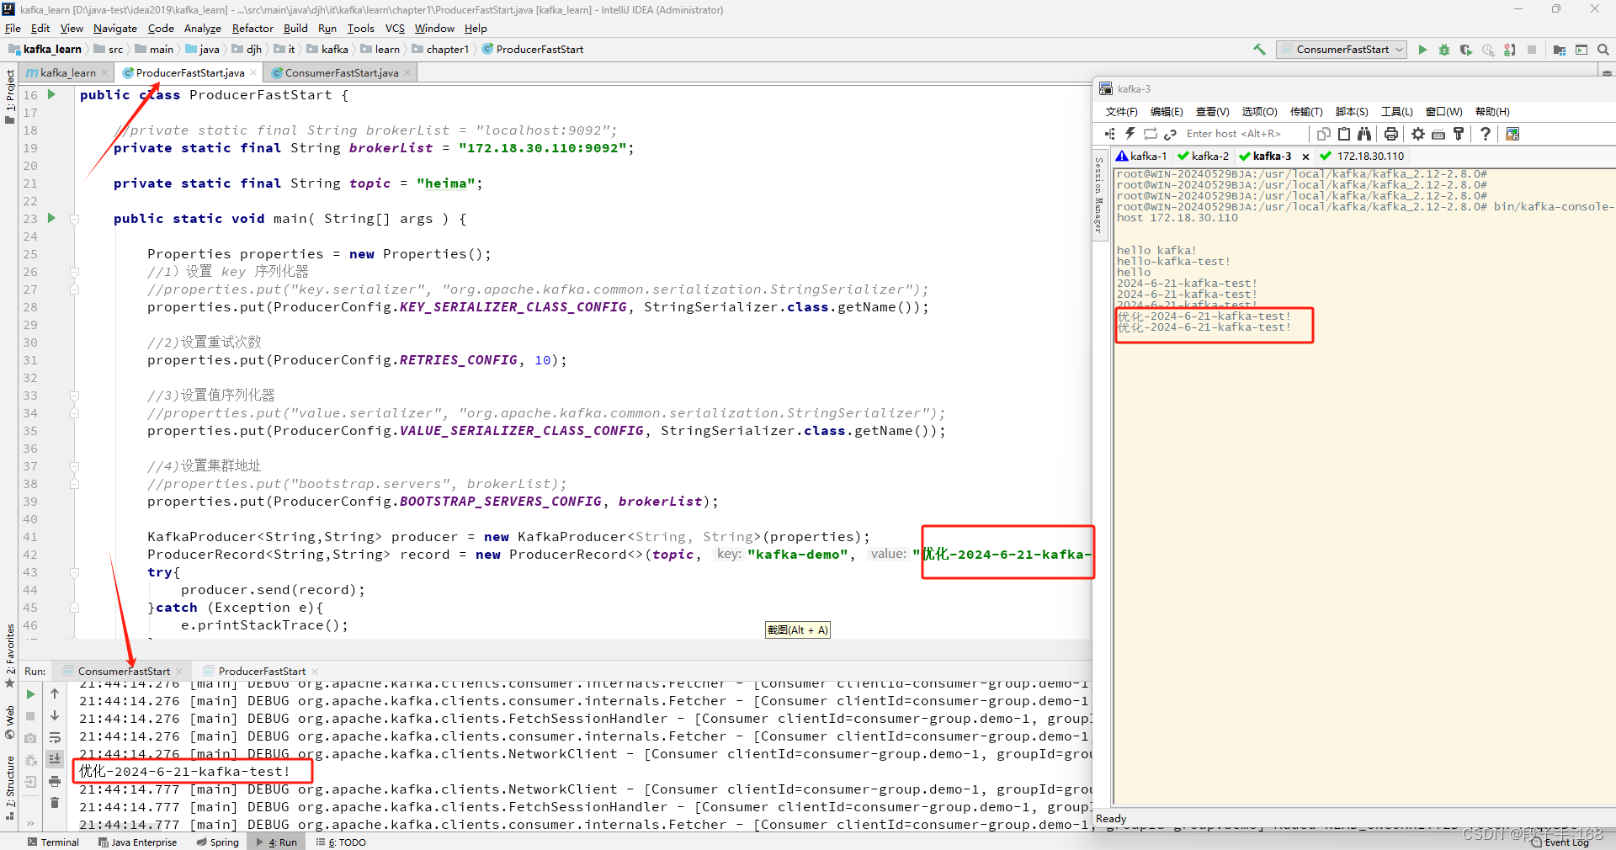Open the 工具(L) menu in the kafka-3 window
This screenshot has width=1616, height=850.
click(x=1397, y=112)
